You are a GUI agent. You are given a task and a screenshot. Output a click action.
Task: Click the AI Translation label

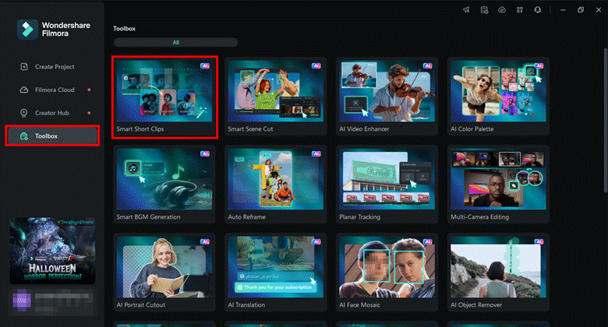click(246, 305)
